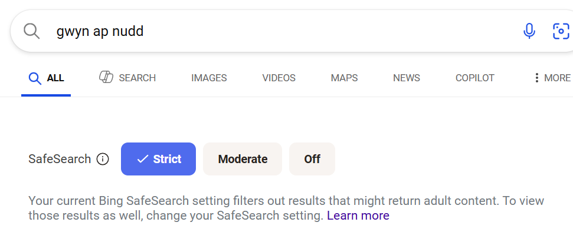Open the VIDEOS tab
Image resolution: width=573 pixels, height=242 pixels.
point(279,78)
